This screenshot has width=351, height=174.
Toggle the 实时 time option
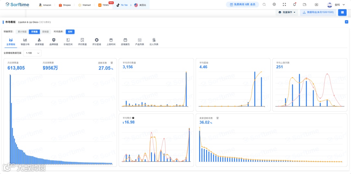coord(70,32)
